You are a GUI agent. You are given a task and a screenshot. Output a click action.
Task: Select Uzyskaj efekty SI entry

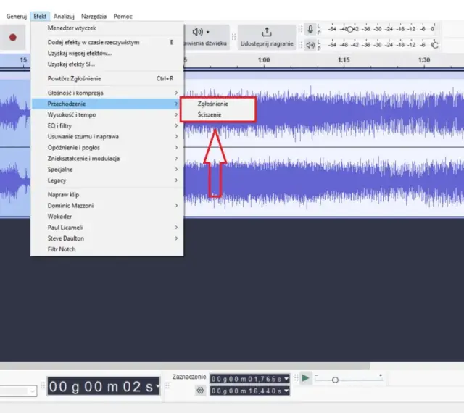point(107,64)
